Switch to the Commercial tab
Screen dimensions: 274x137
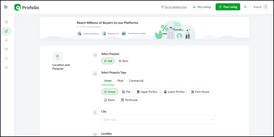tap(136, 81)
